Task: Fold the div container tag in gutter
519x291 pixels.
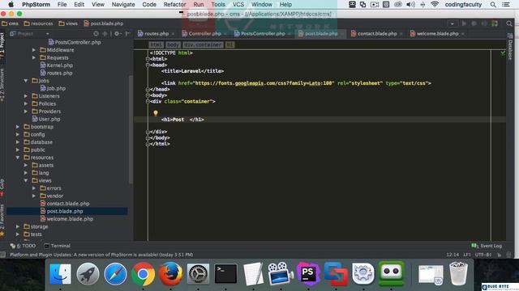Action: coord(148,101)
